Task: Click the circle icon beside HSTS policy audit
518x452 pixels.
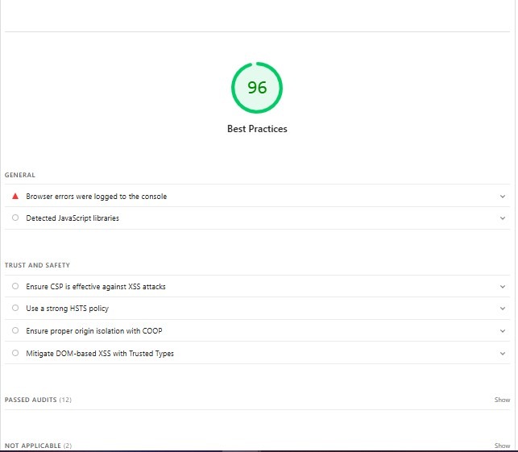Action: coord(15,309)
